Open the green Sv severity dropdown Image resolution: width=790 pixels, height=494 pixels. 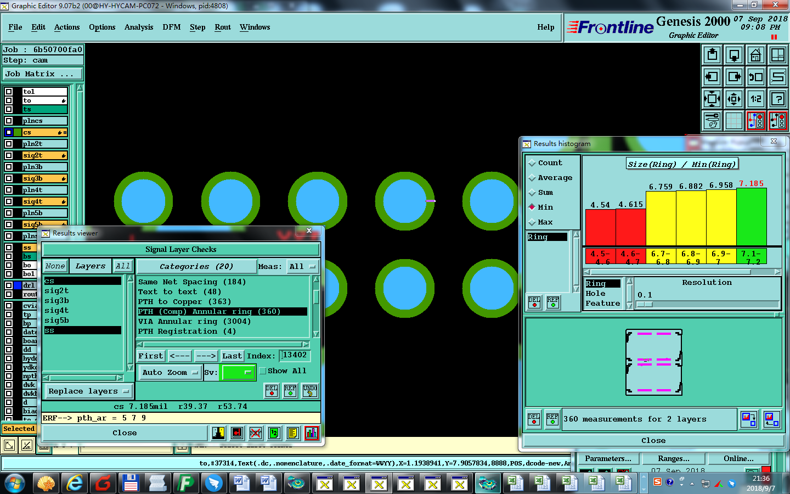(237, 373)
